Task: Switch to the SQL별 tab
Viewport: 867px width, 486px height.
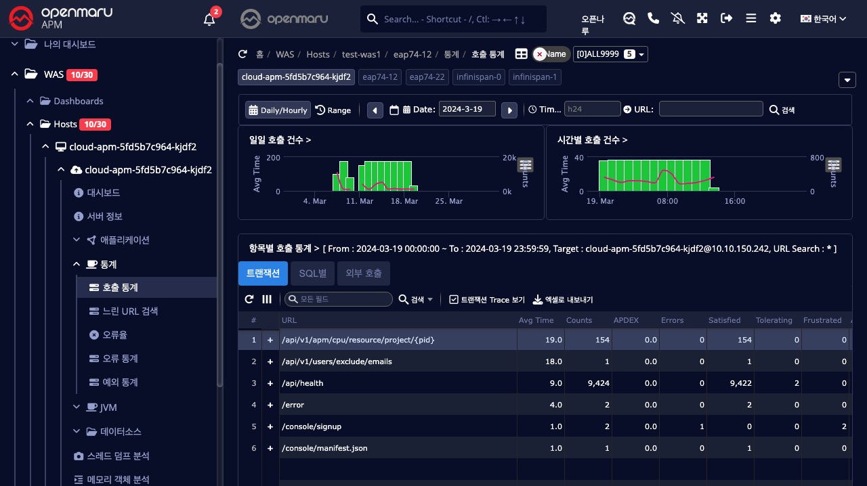Action: click(x=313, y=273)
